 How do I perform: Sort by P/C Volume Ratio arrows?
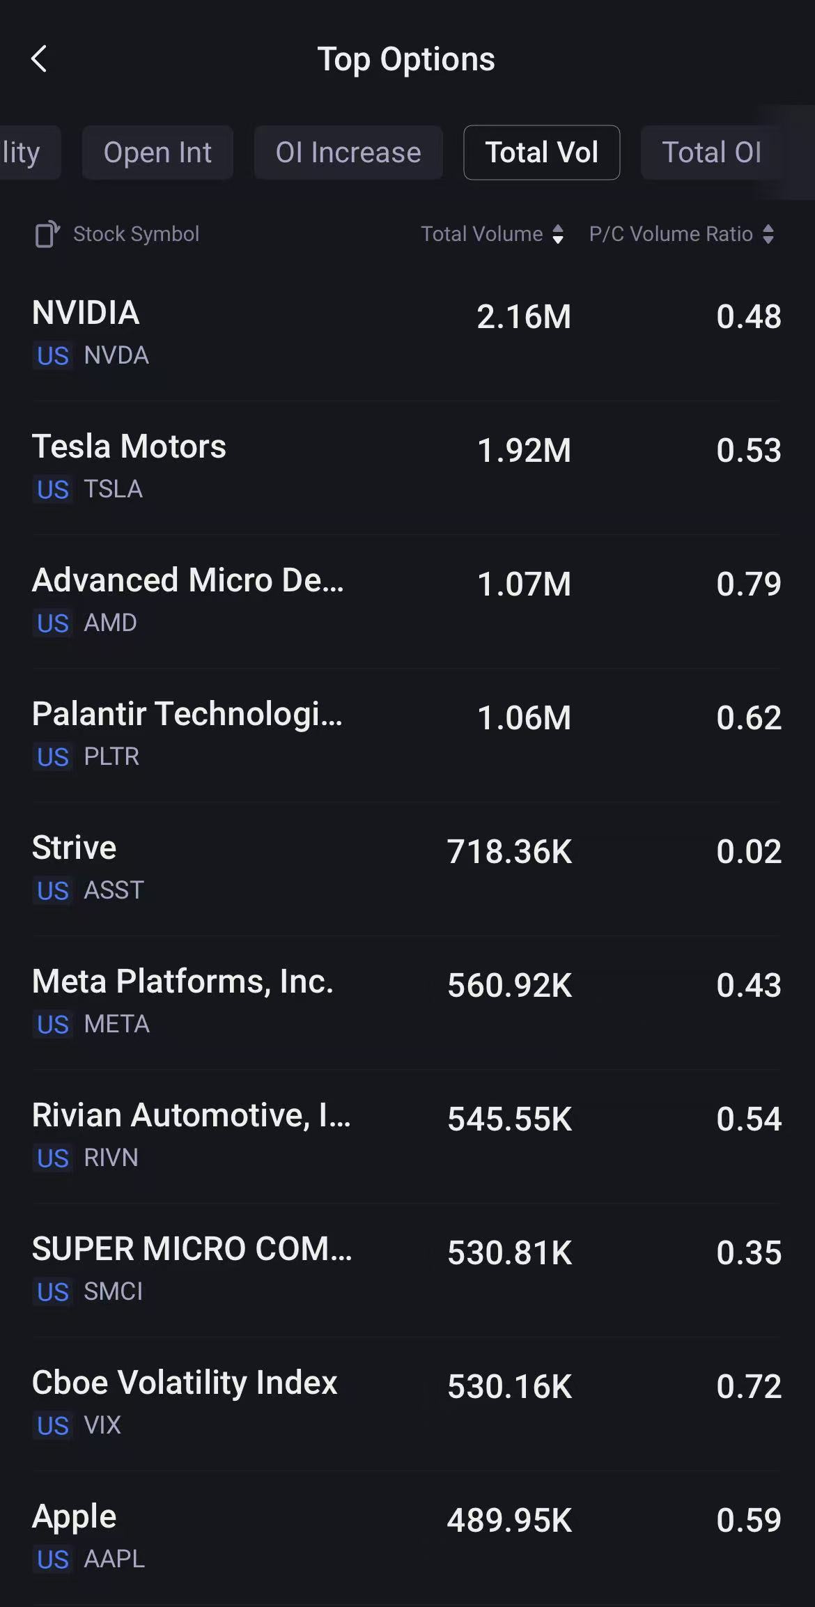point(768,234)
